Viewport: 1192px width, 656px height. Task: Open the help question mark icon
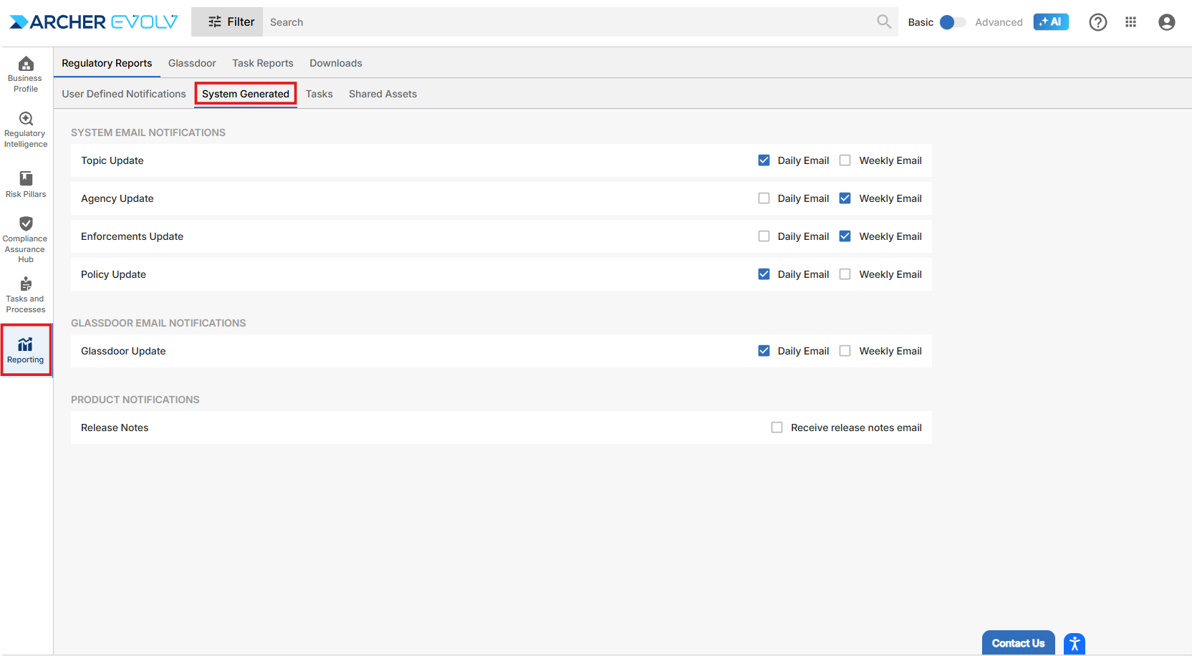click(x=1097, y=22)
